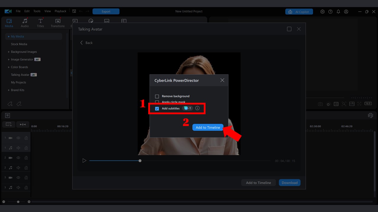Click the split view layout icon

click(352, 104)
